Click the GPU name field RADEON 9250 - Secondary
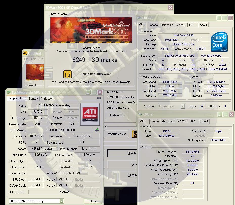235x205 pixels. [53, 105]
